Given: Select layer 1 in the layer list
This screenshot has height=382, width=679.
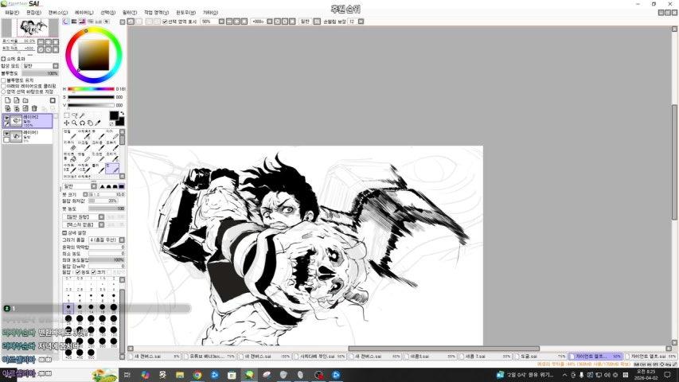Looking at the screenshot, I should click(27, 136).
